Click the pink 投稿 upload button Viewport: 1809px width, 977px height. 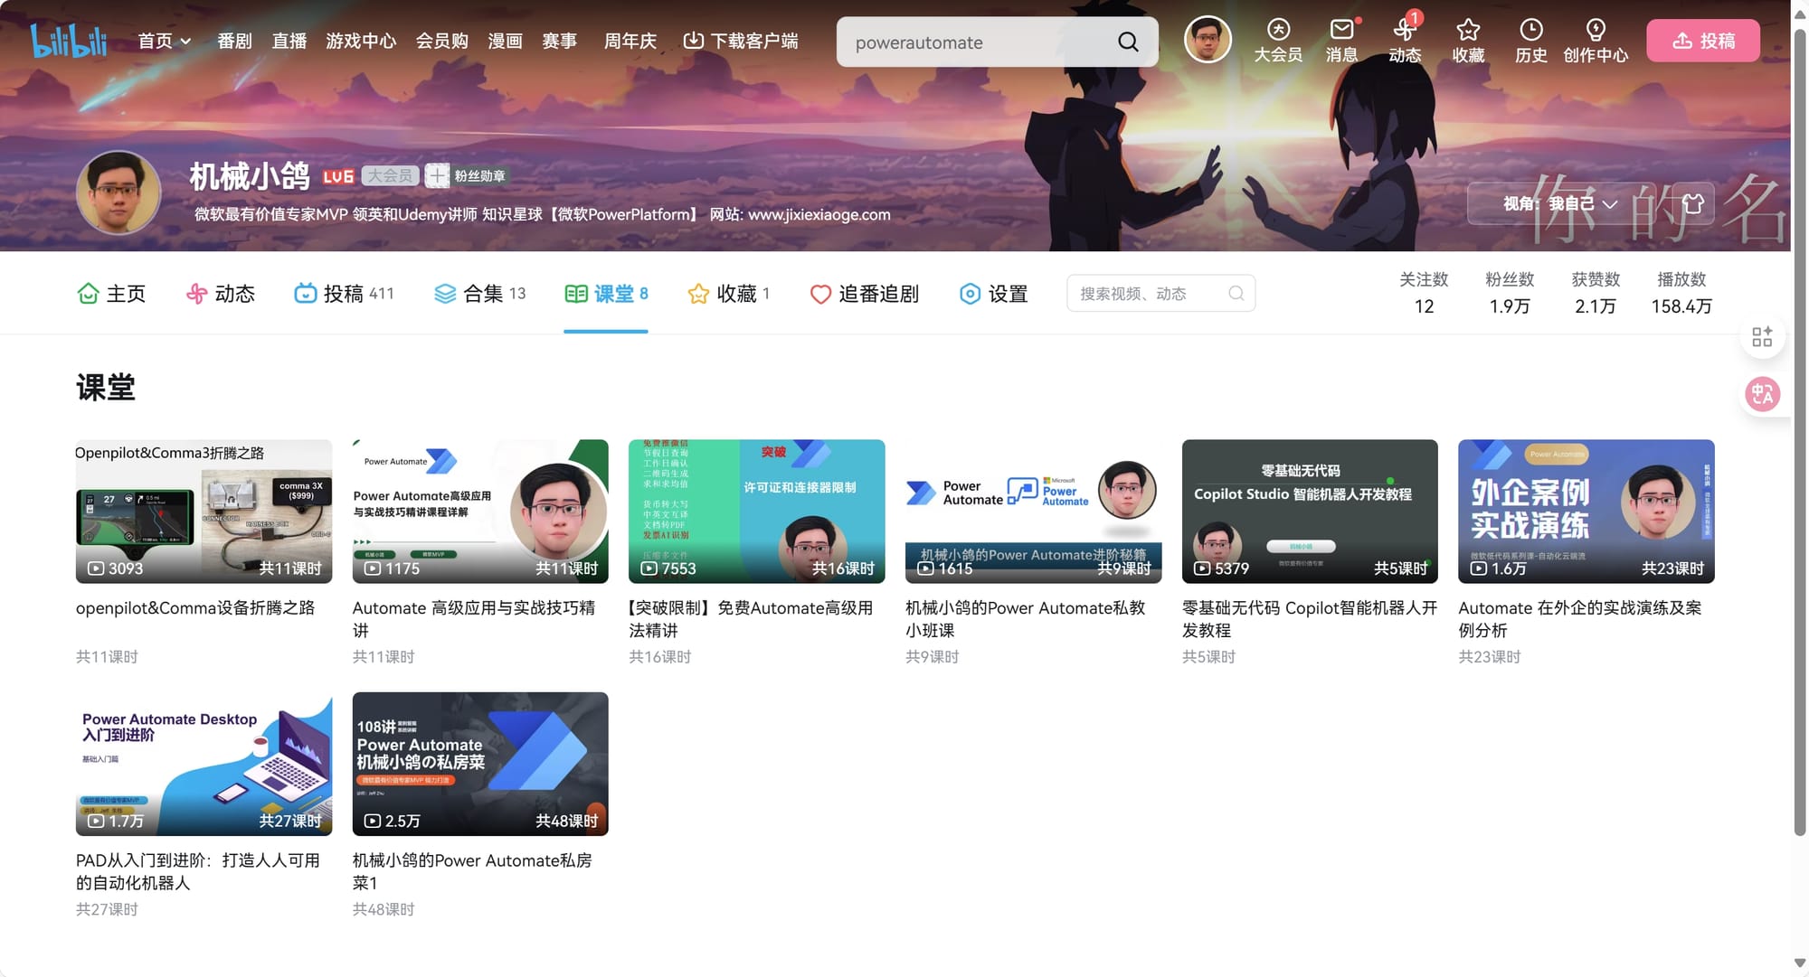pos(1702,41)
